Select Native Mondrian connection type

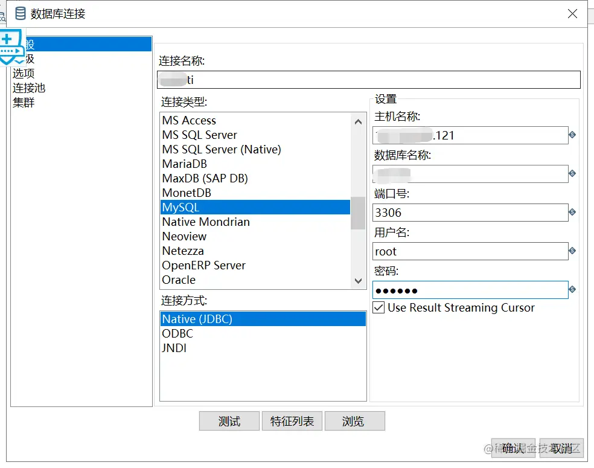255,222
